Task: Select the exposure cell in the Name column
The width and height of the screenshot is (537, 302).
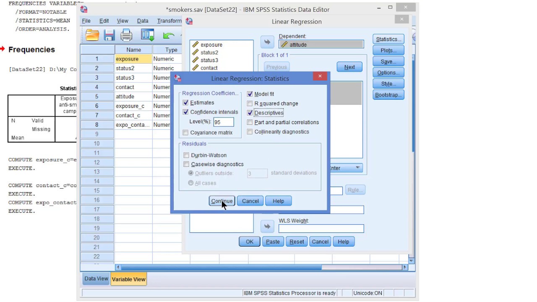Action: click(133, 59)
